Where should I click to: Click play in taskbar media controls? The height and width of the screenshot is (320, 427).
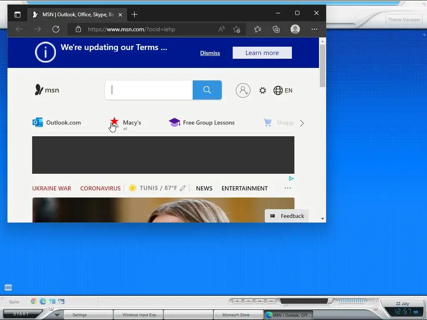pos(237,301)
